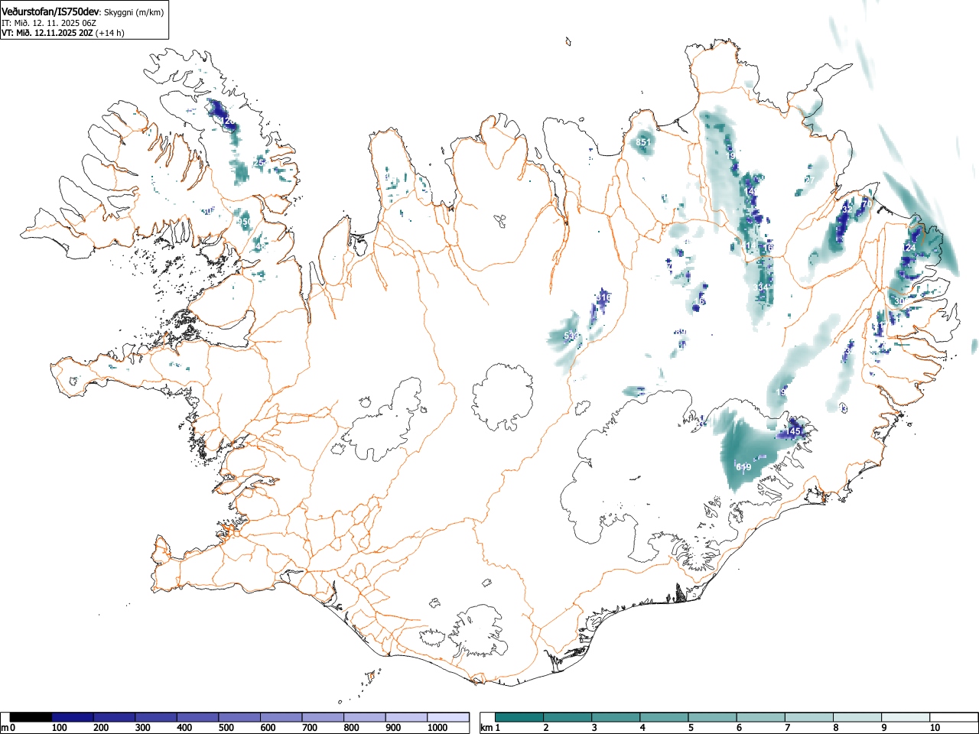979x734 pixels.
Task: Select the swatch right of the 1000 m mark
Action: 448,717
